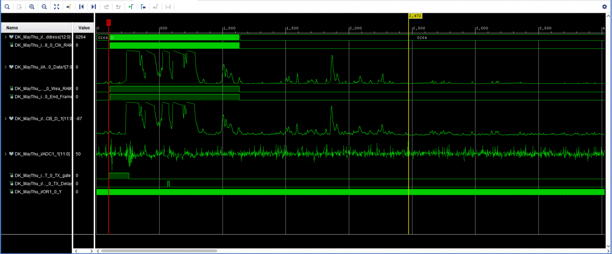Click the Previous Marker icon
Image resolution: width=612 pixels, height=254 pixels.
[143, 6]
